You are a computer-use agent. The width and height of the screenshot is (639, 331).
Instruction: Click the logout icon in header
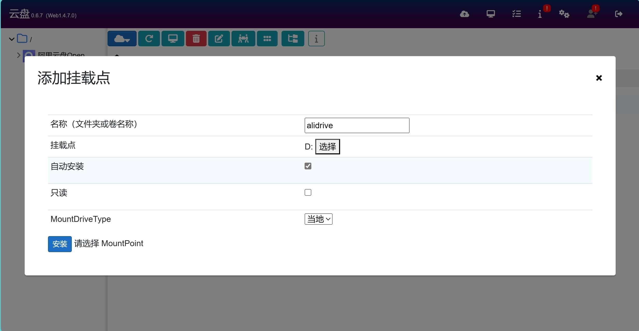click(x=619, y=14)
